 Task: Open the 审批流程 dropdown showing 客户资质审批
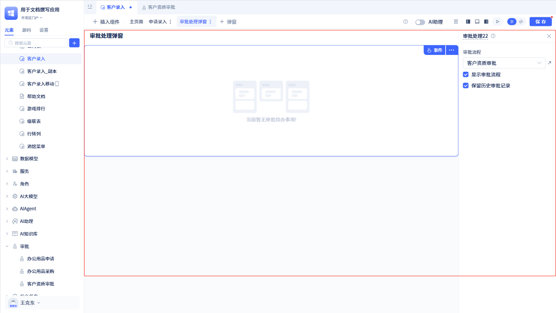pos(504,63)
